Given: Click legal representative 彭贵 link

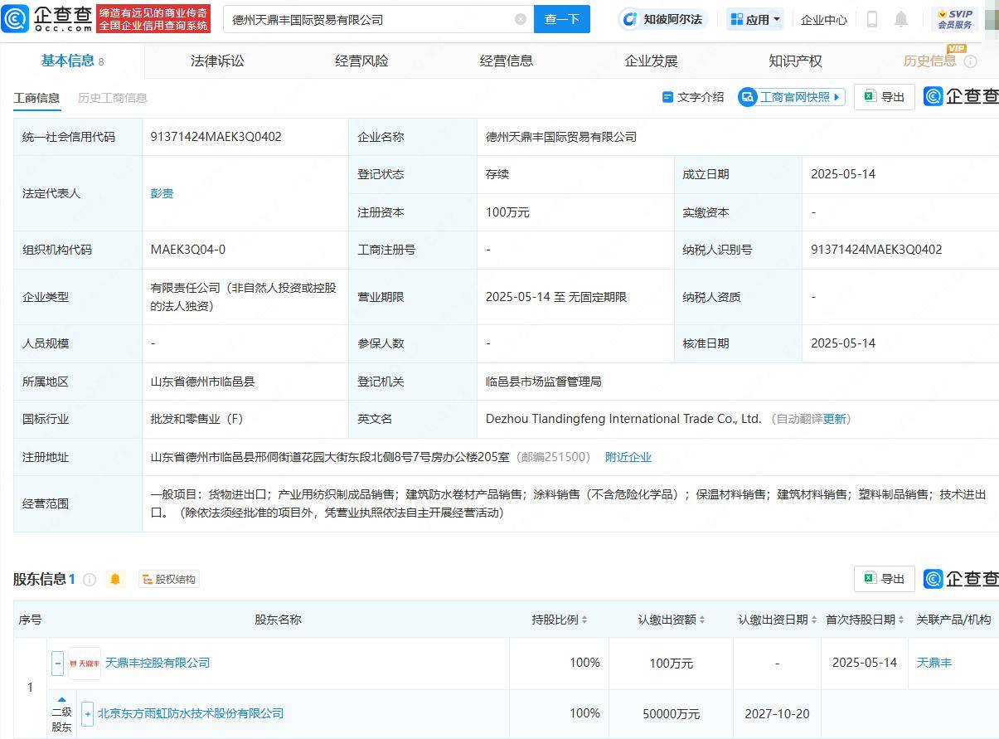Looking at the screenshot, I should click(162, 193).
